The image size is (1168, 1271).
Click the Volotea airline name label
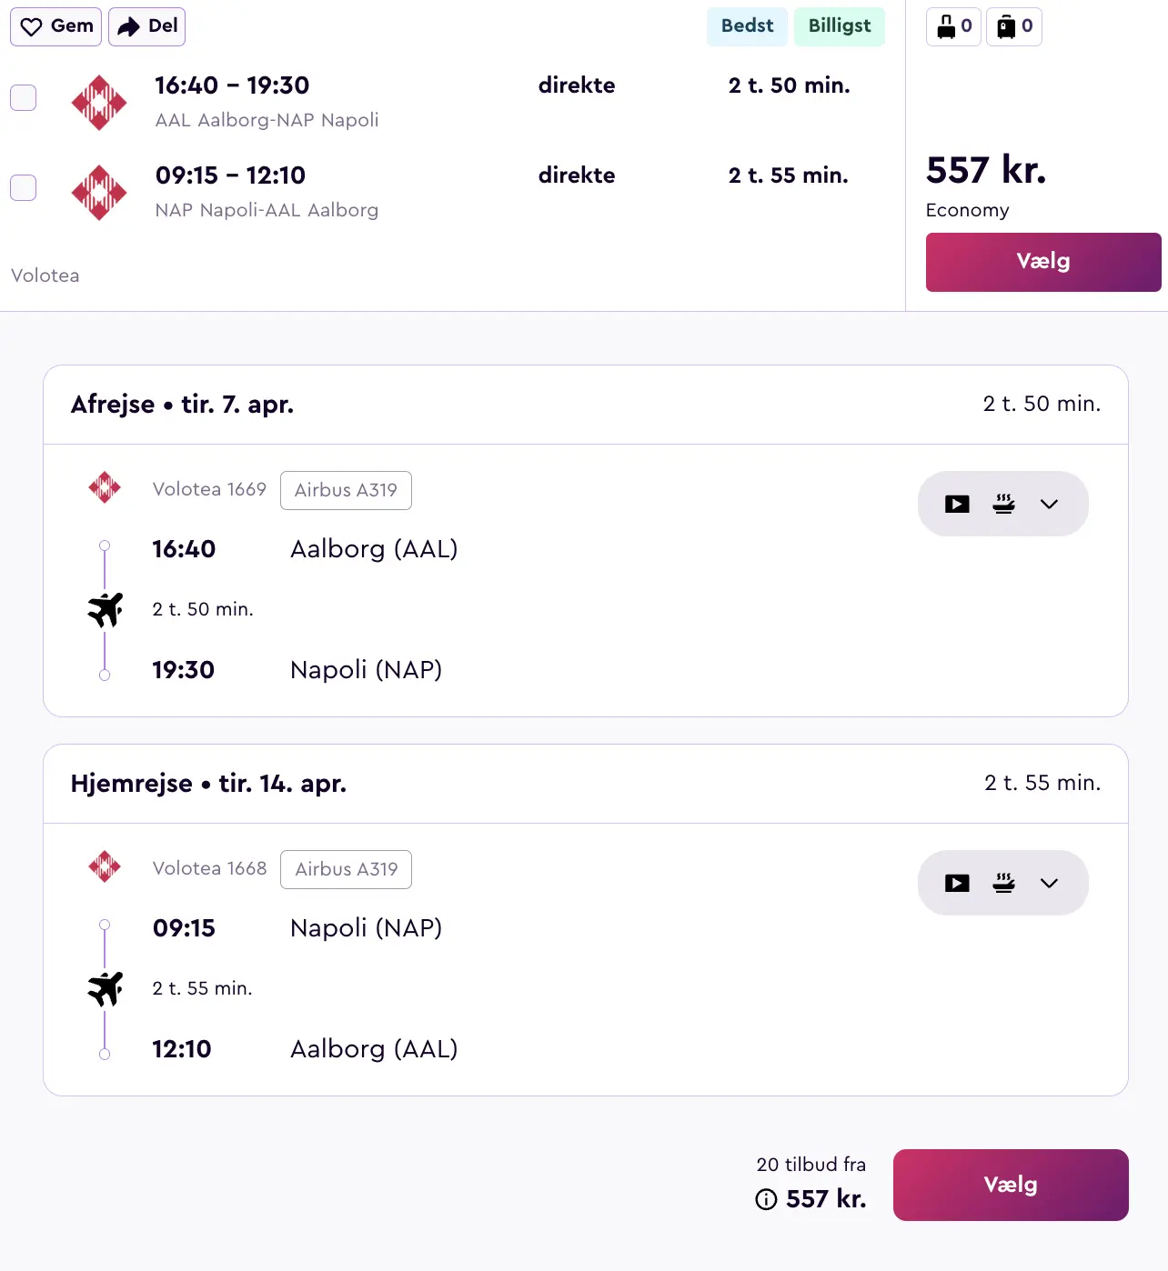(45, 275)
